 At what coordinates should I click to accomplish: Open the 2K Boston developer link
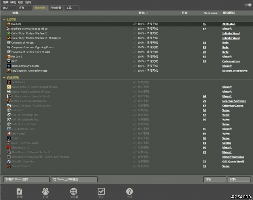point(228,24)
